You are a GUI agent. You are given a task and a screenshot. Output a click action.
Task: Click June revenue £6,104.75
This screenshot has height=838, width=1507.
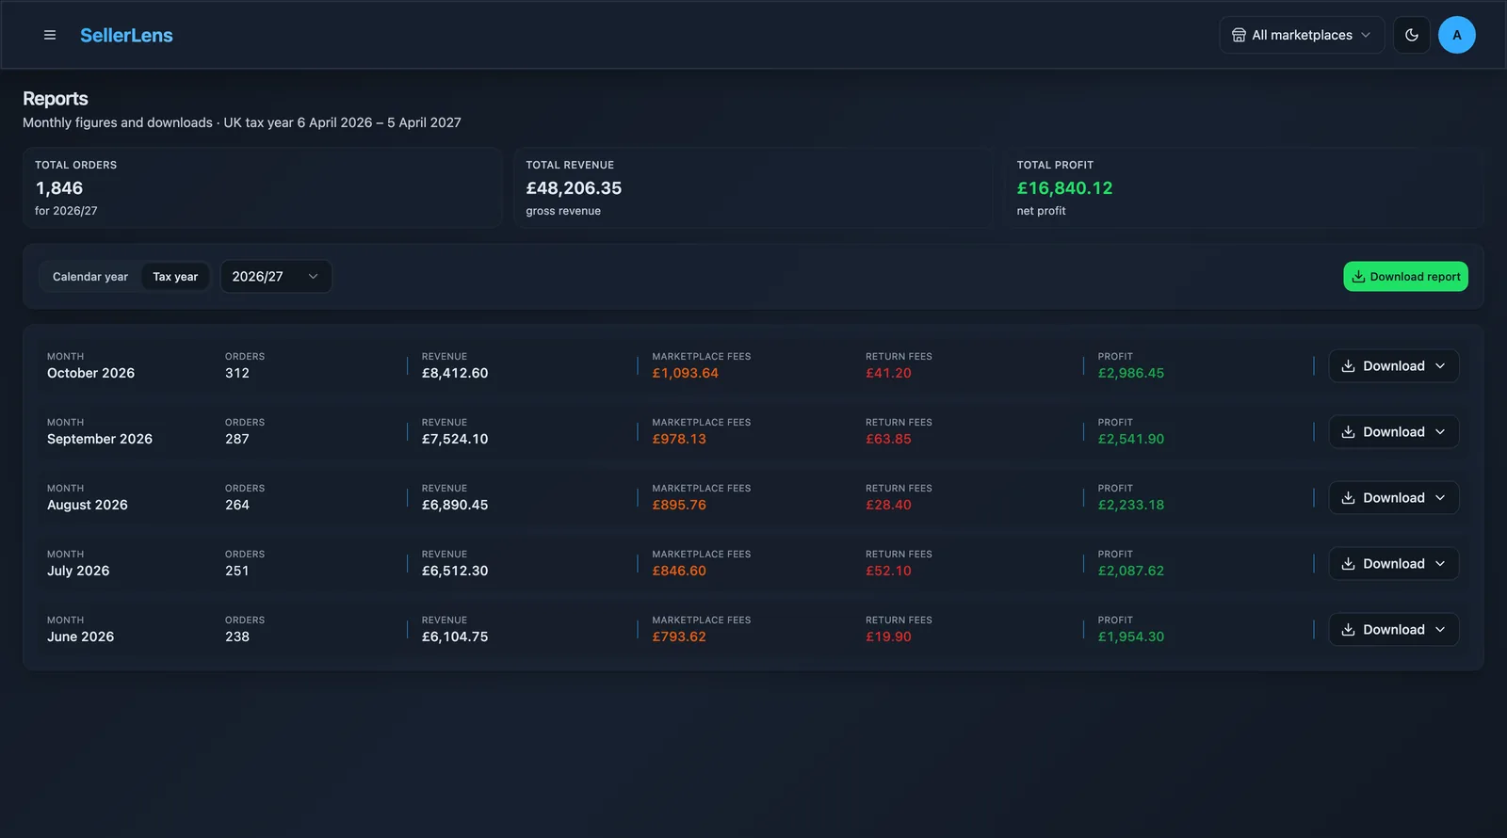pyautogui.click(x=455, y=637)
